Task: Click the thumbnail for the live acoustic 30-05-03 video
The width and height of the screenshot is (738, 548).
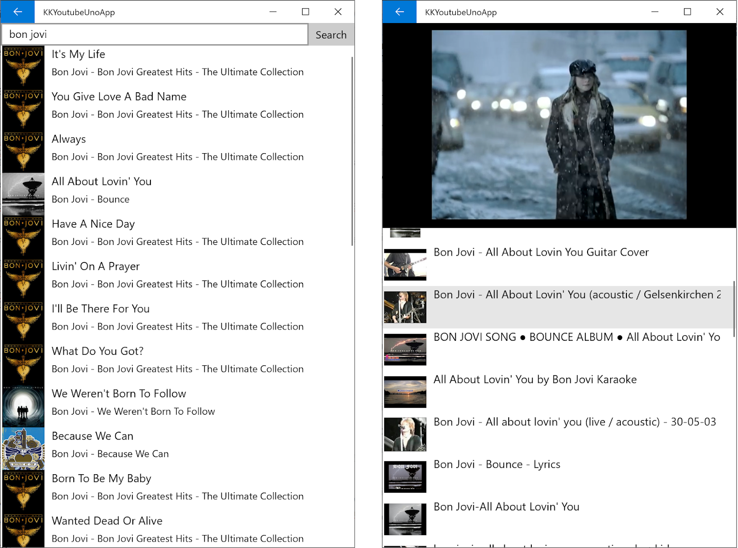Action: pos(405,435)
